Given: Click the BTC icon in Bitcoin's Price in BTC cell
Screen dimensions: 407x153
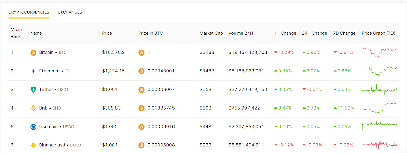Looking at the screenshot, I should 141,53.
